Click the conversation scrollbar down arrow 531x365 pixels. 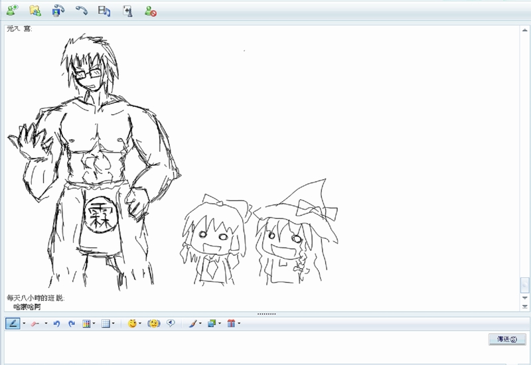point(524,298)
